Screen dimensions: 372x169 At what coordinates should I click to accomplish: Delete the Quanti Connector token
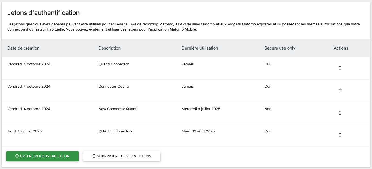(340, 68)
